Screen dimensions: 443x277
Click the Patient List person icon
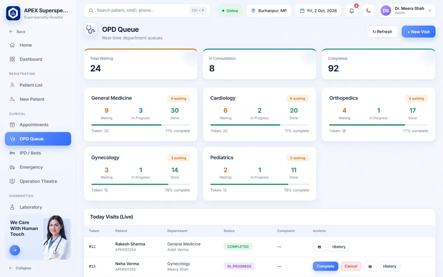[12, 85]
